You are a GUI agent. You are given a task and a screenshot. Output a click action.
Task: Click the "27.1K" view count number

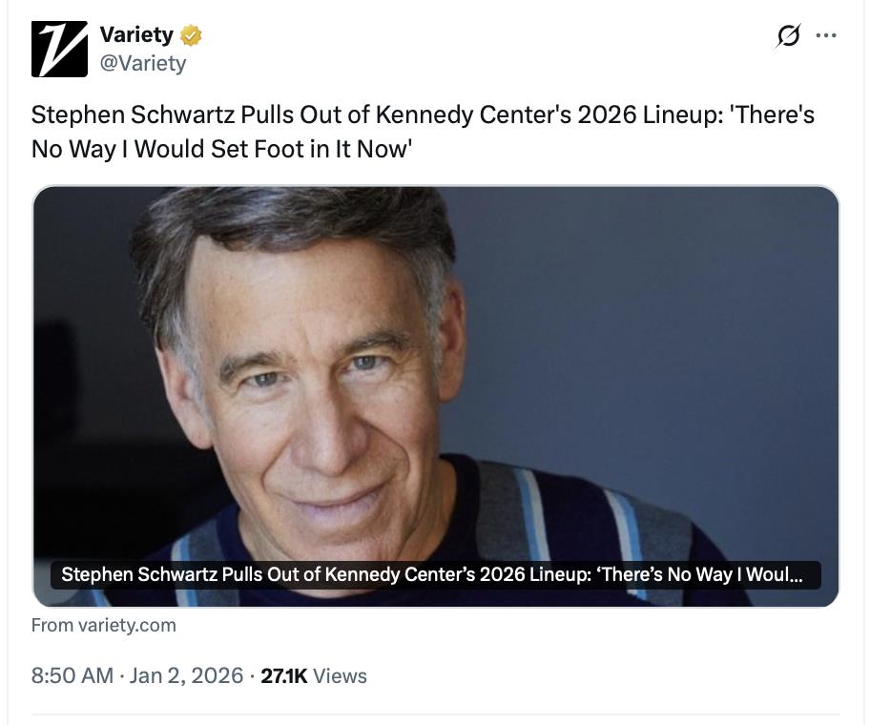coord(283,675)
